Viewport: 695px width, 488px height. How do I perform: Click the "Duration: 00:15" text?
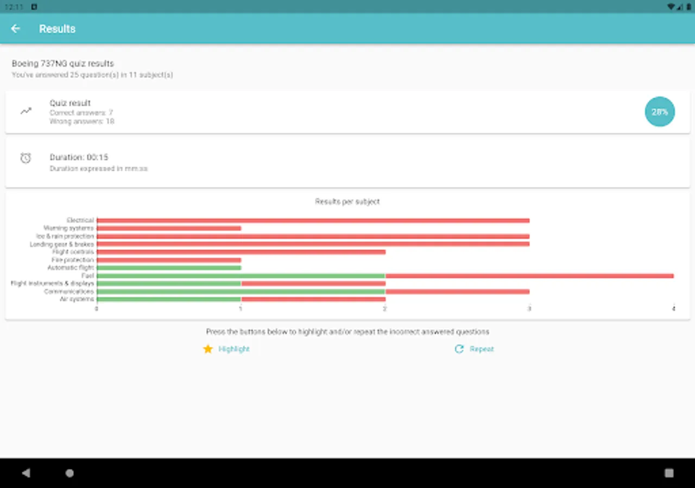(79, 157)
